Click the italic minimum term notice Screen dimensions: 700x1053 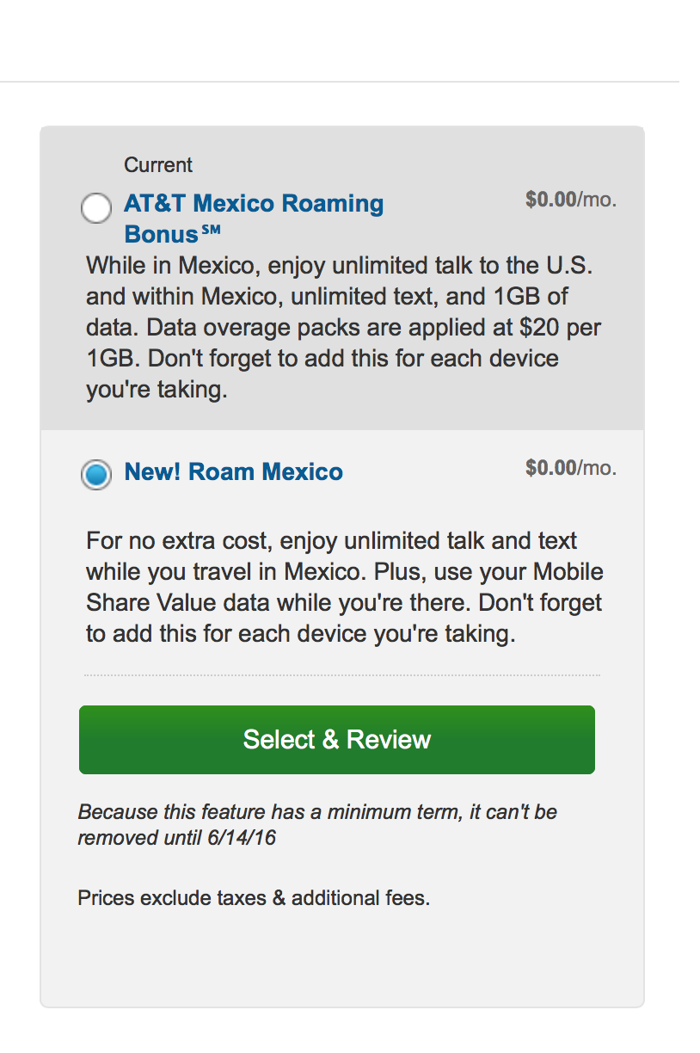[317, 824]
